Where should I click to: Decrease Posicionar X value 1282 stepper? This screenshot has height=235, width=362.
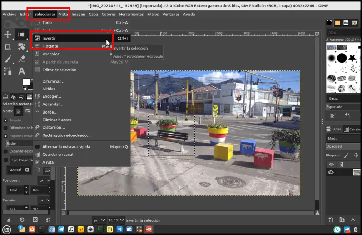coord(26,192)
